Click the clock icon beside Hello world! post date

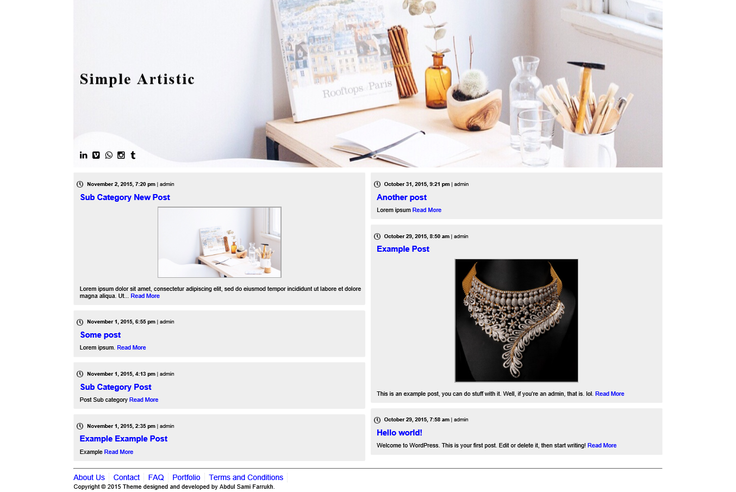click(377, 420)
